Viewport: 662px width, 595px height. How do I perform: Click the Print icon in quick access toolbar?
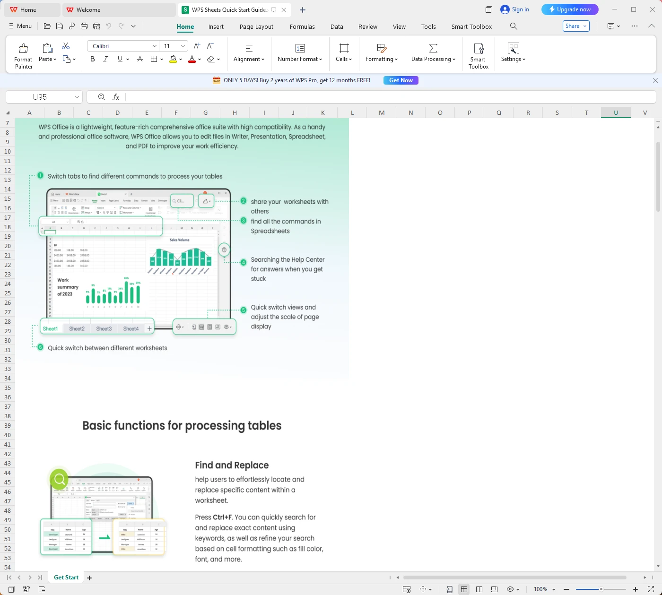(84, 26)
